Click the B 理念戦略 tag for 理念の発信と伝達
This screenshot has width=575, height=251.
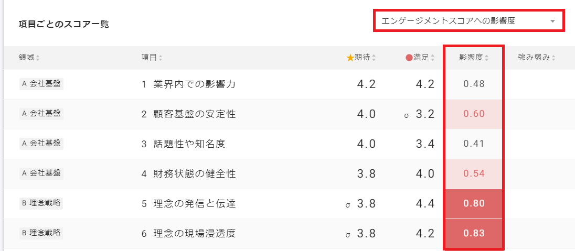tap(41, 203)
